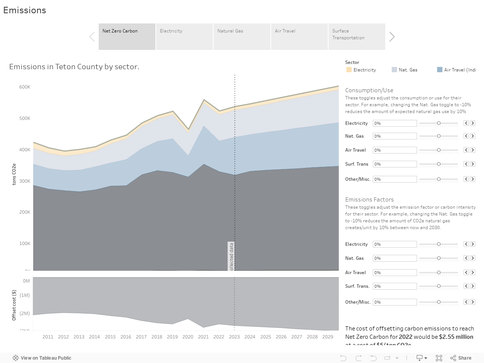
Task: Increase Consumption Surf. Trans with right arrow
Action: point(473,164)
